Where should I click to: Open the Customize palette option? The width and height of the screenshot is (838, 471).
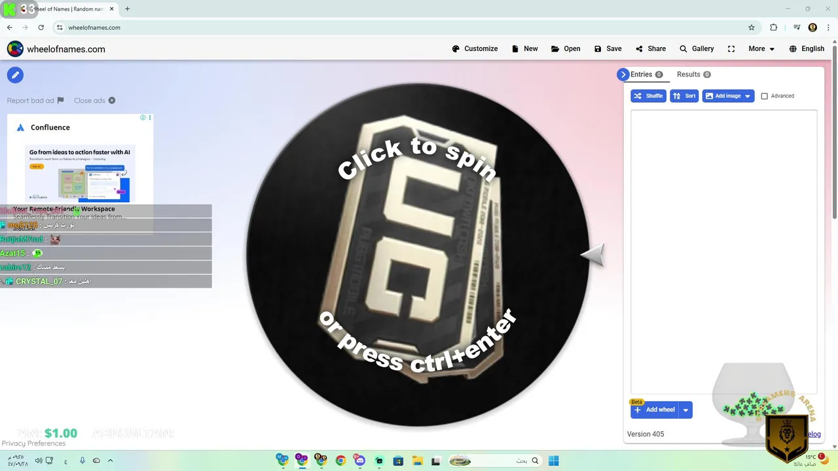pos(475,48)
